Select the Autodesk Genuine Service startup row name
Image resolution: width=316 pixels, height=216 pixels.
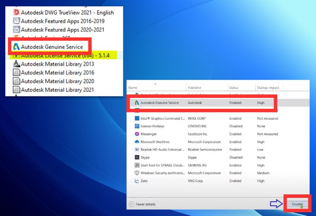(x=160, y=103)
